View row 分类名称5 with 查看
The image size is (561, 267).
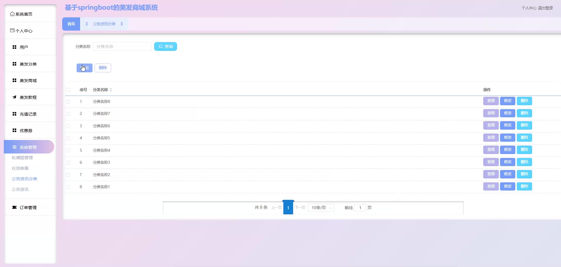click(x=491, y=138)
